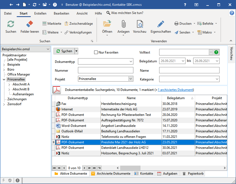Enable the Nur Favoriten checkbox
This screenshot has height=184, width=236.
tap(96, 52)
